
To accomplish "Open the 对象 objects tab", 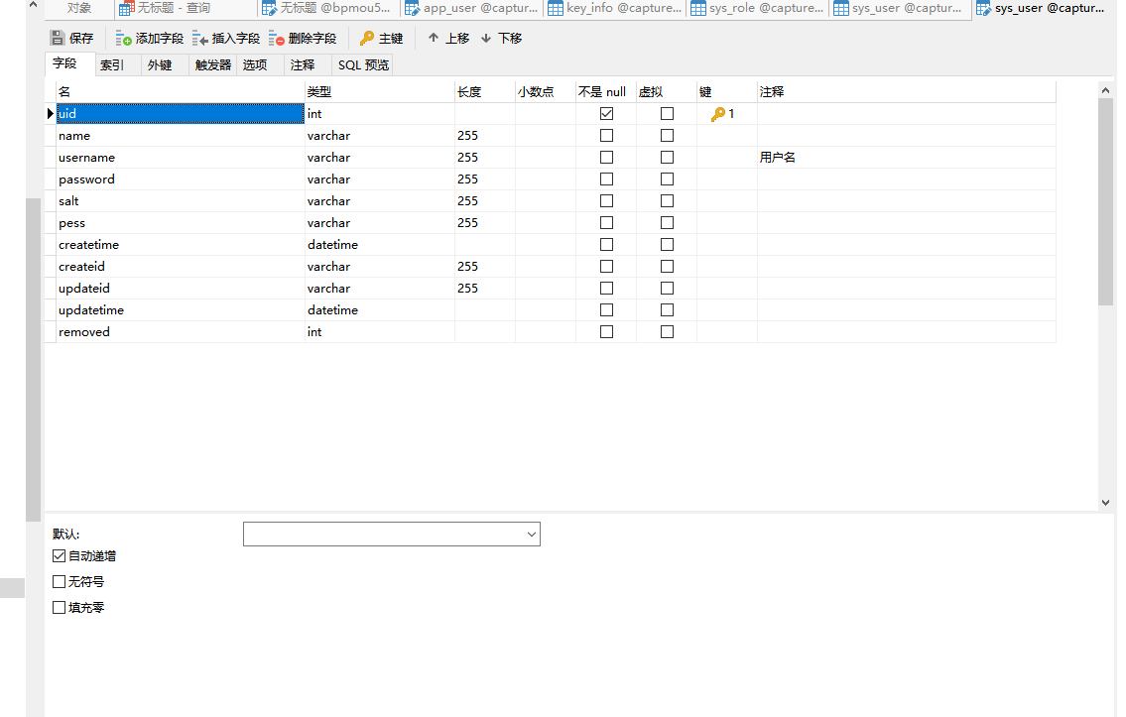I will coord(79,9).
